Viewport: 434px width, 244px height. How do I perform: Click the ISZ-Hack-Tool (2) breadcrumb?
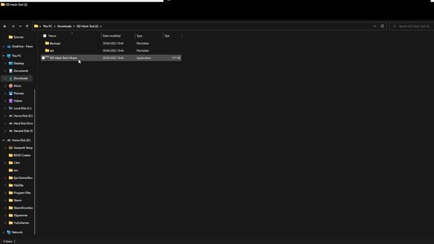(87, 26)
